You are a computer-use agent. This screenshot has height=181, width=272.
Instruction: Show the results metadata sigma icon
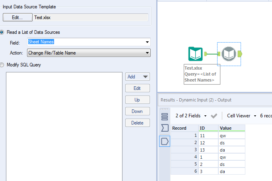pyautogui.click(x=165, y=128)
